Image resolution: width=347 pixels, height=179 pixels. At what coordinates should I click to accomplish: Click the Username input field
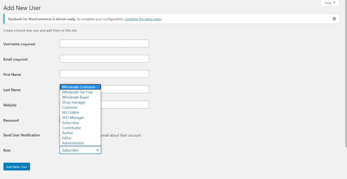click(x=104, y=44)
